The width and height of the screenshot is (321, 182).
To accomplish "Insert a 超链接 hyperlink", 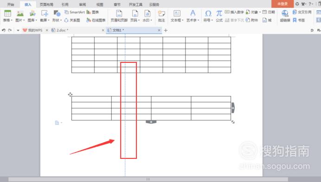I will tap(285, 16).
